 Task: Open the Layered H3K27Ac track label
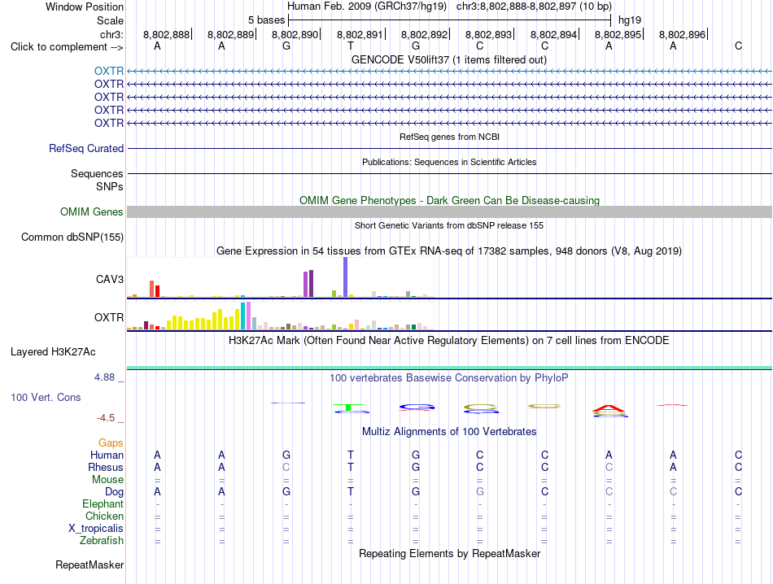pyautogui.click(x=53, y=352)
